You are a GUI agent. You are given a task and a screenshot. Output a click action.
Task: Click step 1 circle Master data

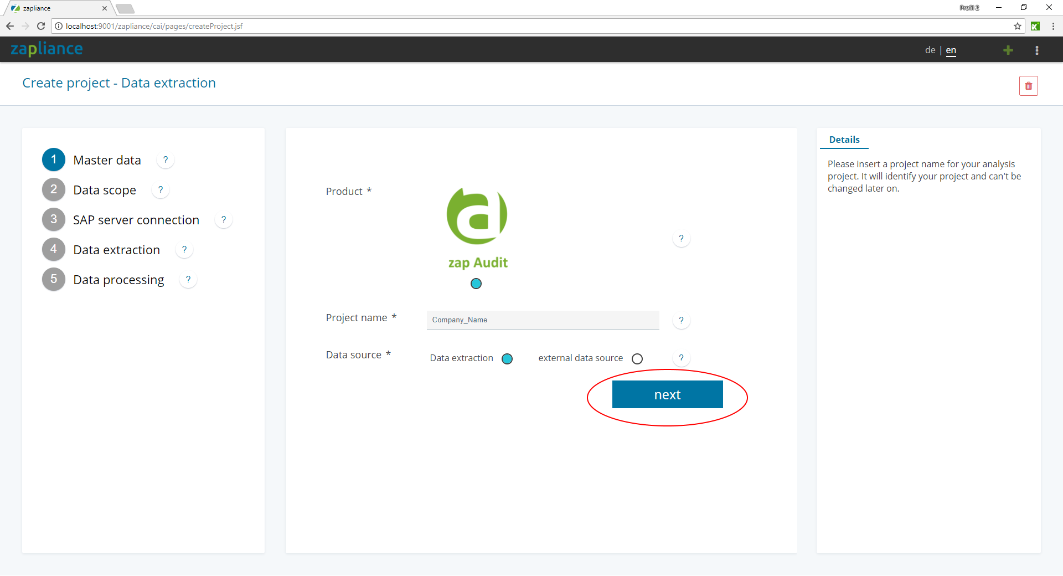pyautogui.click(x=54, y=160)
